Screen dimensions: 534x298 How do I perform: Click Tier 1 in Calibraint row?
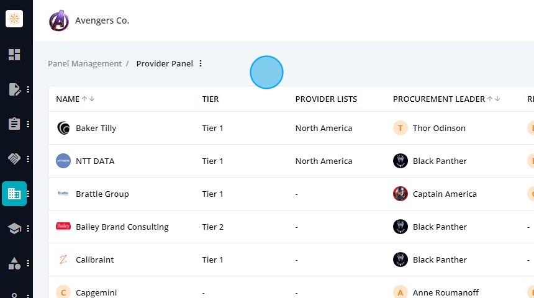tap(212, 260)
